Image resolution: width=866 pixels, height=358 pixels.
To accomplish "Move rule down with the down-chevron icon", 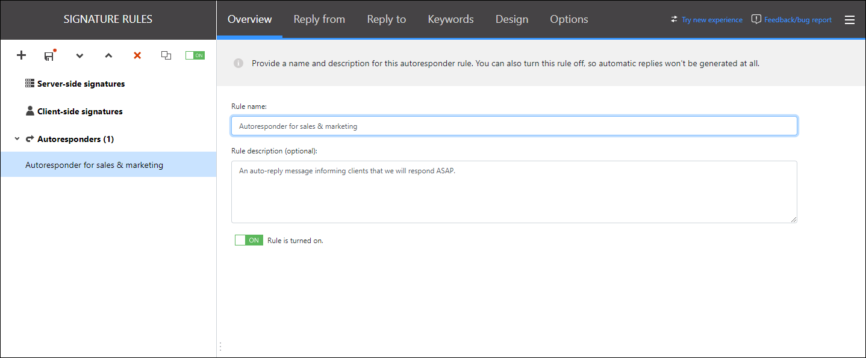I will pos(79,55).
